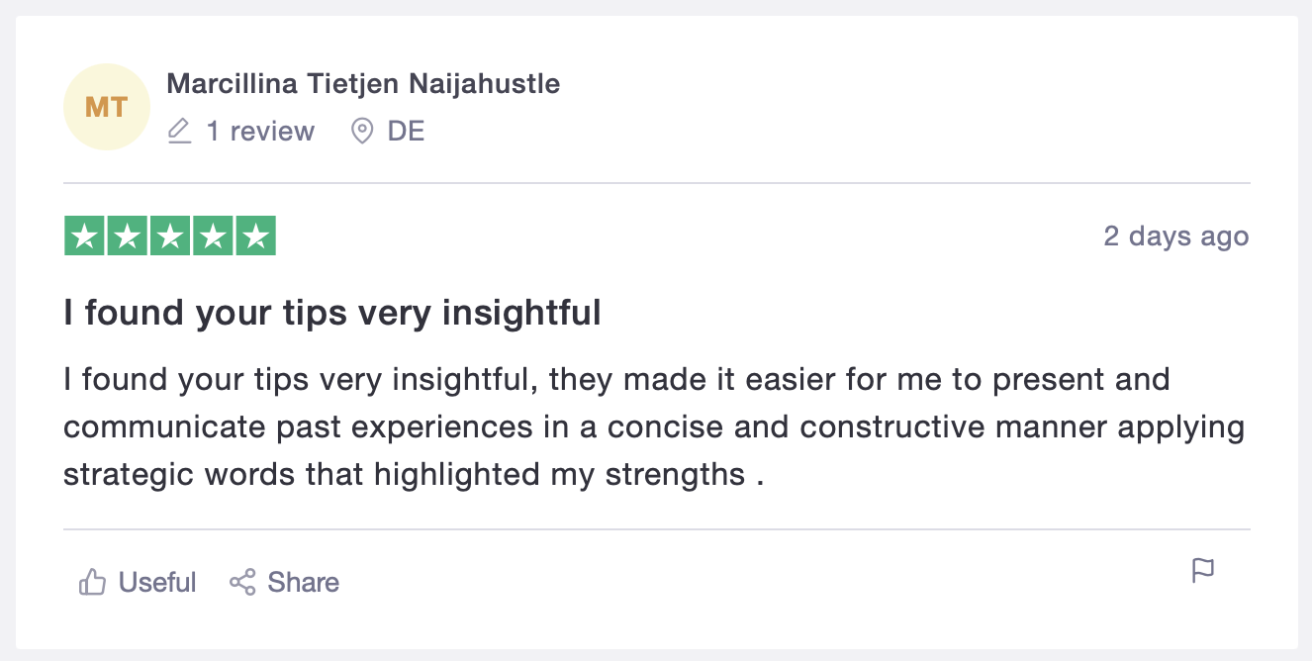Click the closing review line about "strategic words"
Viewport: 1312px width, 661px height.
click(x=414, y=475)
